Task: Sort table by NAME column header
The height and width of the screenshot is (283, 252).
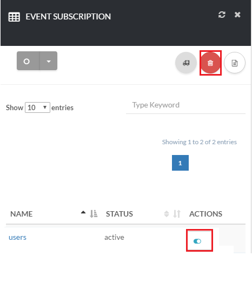Action: click(21, 214)
